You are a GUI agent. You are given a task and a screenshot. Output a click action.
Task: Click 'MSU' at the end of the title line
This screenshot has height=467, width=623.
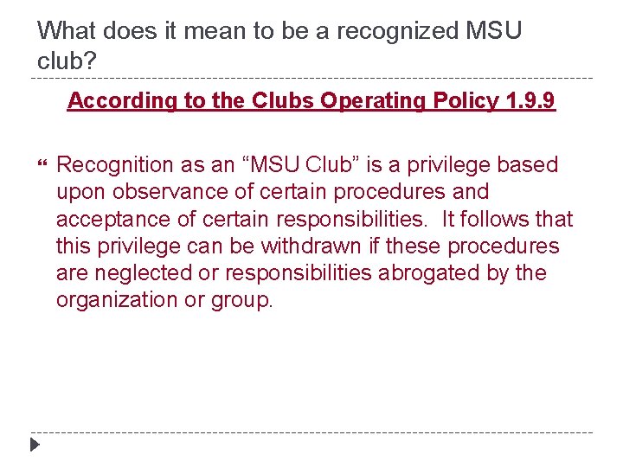point(493,30)
